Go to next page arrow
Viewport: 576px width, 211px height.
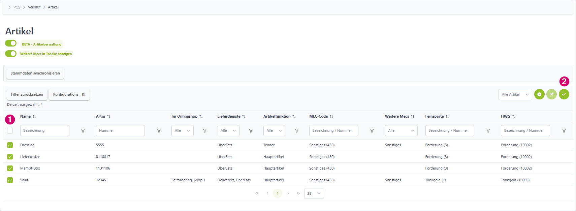coord(288,193)
